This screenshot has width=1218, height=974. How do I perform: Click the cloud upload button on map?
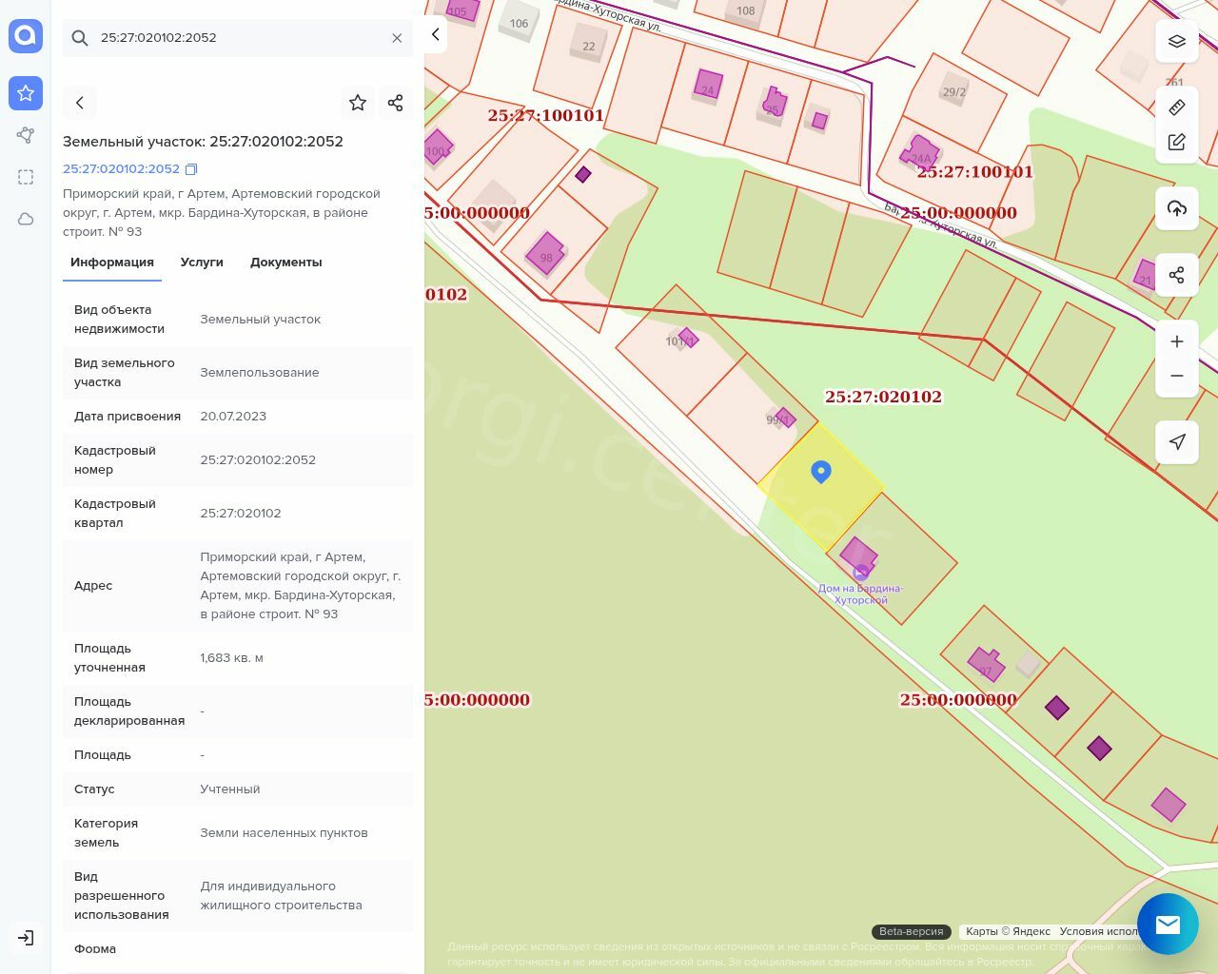pyautogui.click(x=1177, y=208)
